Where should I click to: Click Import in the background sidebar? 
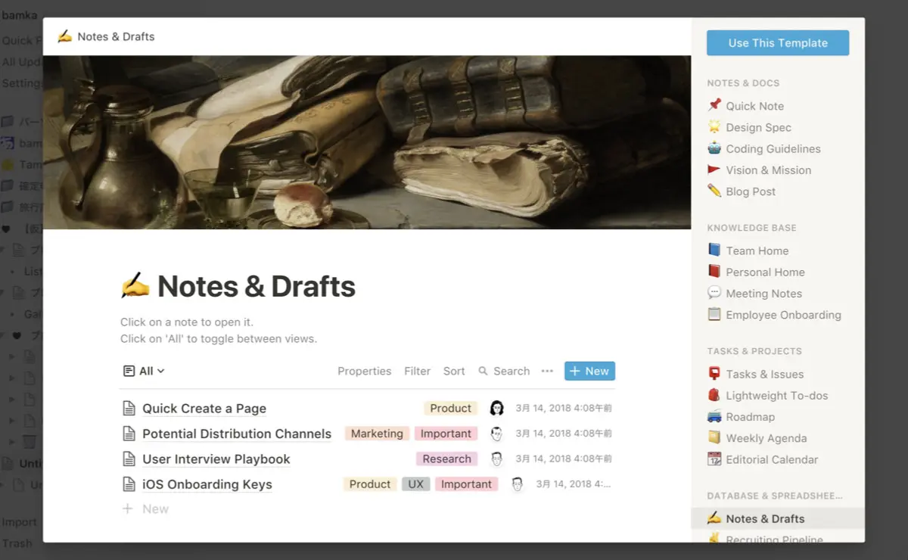(19, 522)
